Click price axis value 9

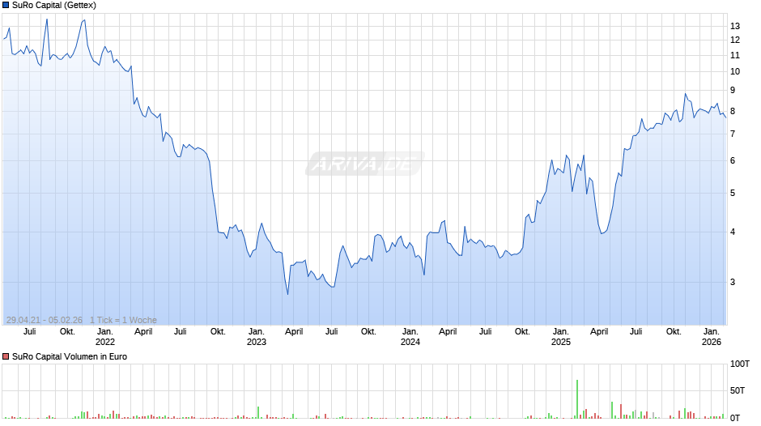(733, 90)
